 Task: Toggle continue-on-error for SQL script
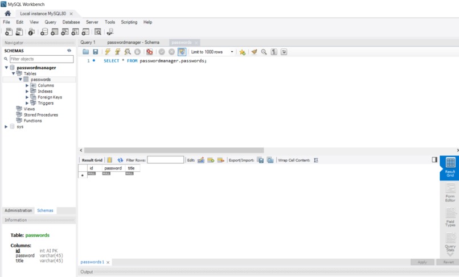point(150,52)
